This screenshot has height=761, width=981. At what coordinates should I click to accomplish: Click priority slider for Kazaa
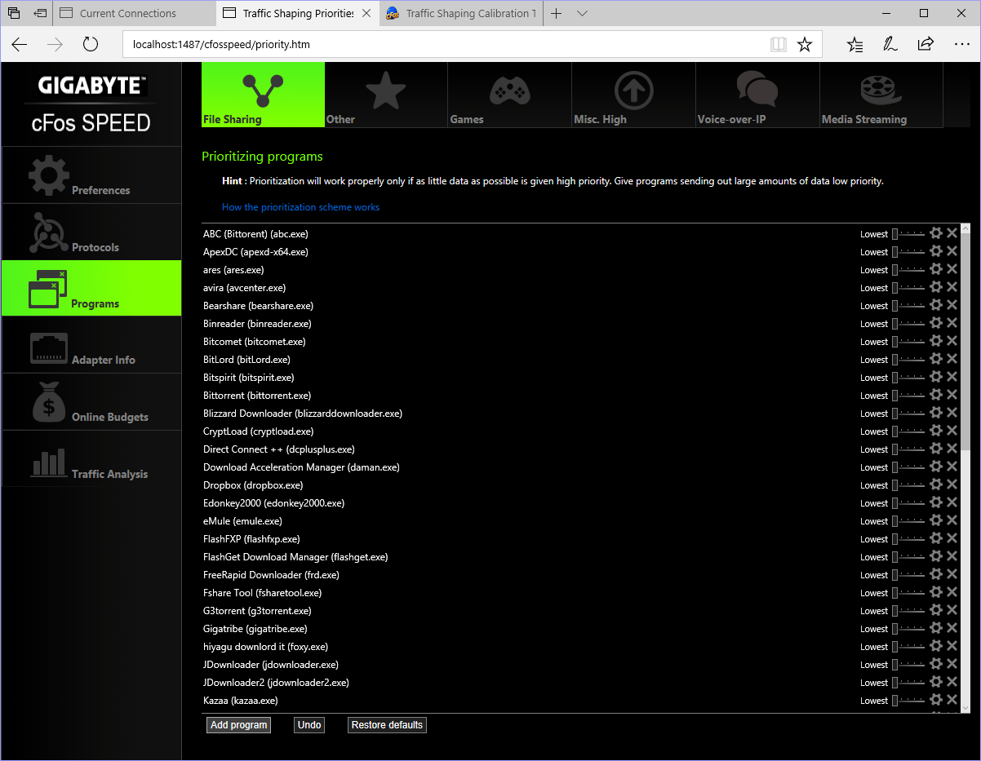click(909, 701)
